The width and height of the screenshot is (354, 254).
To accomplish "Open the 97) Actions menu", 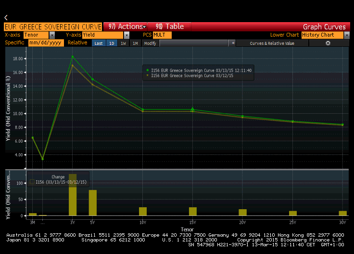I will point(126,27).
